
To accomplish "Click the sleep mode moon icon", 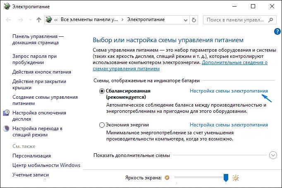I will [6, 129].
